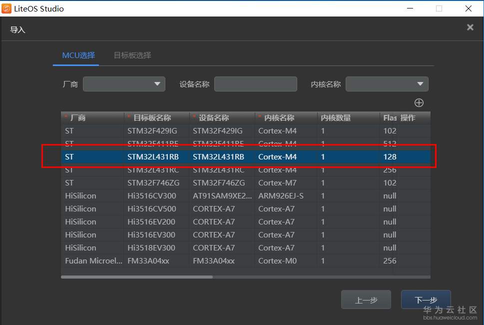Click the add MCU plus icon
This screenshot has width=484, height=325.
tap(419, 103)
